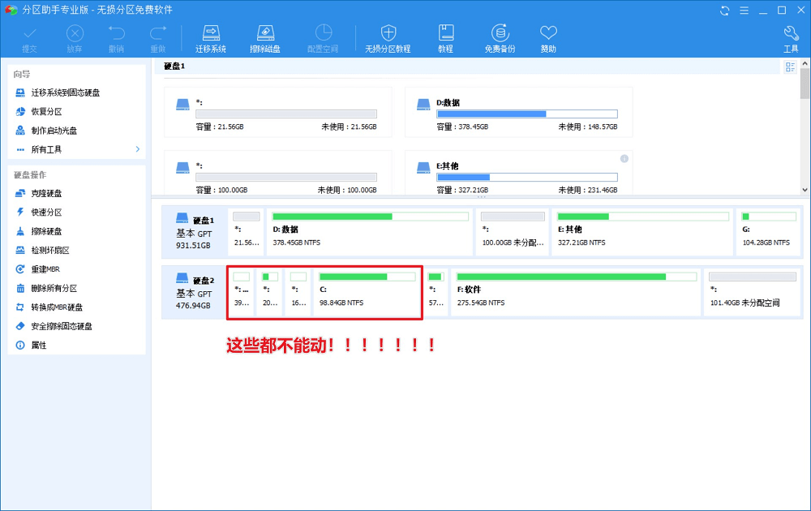The width and height of the screenshot is (811, 511).
Task: Click the 擦除磁盘 toolbar icon
Action: [265, 38]
